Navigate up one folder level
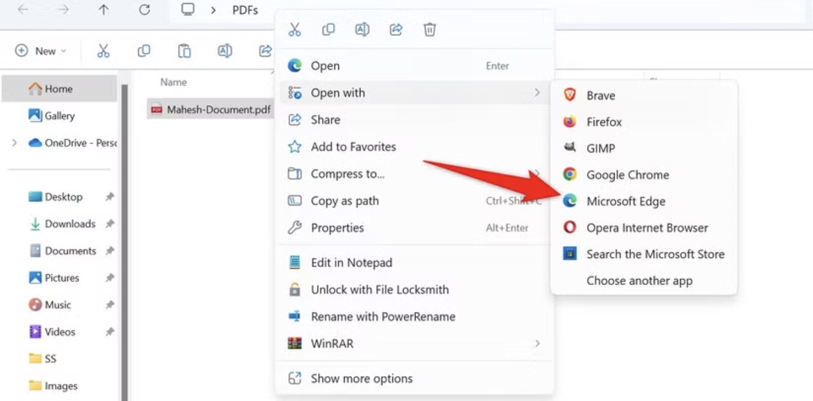The height and width of the screenshot is (401, 813). coord(104,10)
